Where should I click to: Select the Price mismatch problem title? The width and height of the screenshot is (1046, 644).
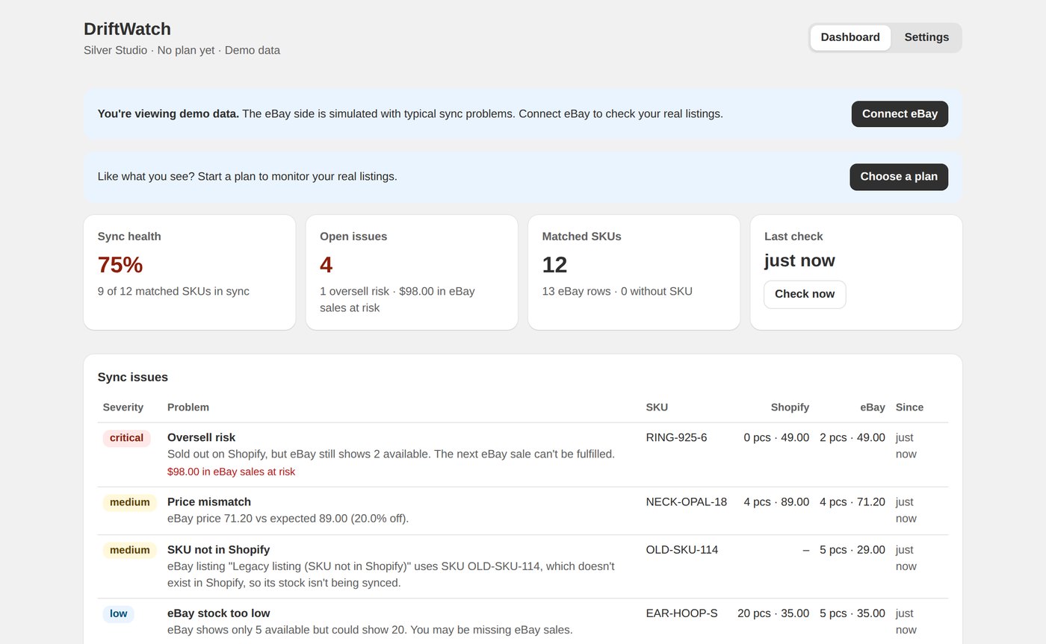209,501
